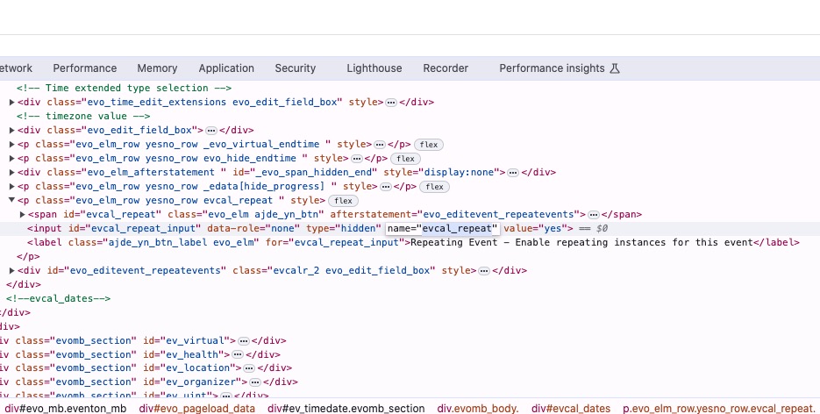
Task: Toggle flex badge on evcal_repeat row
Action: (x=343, y=201)
